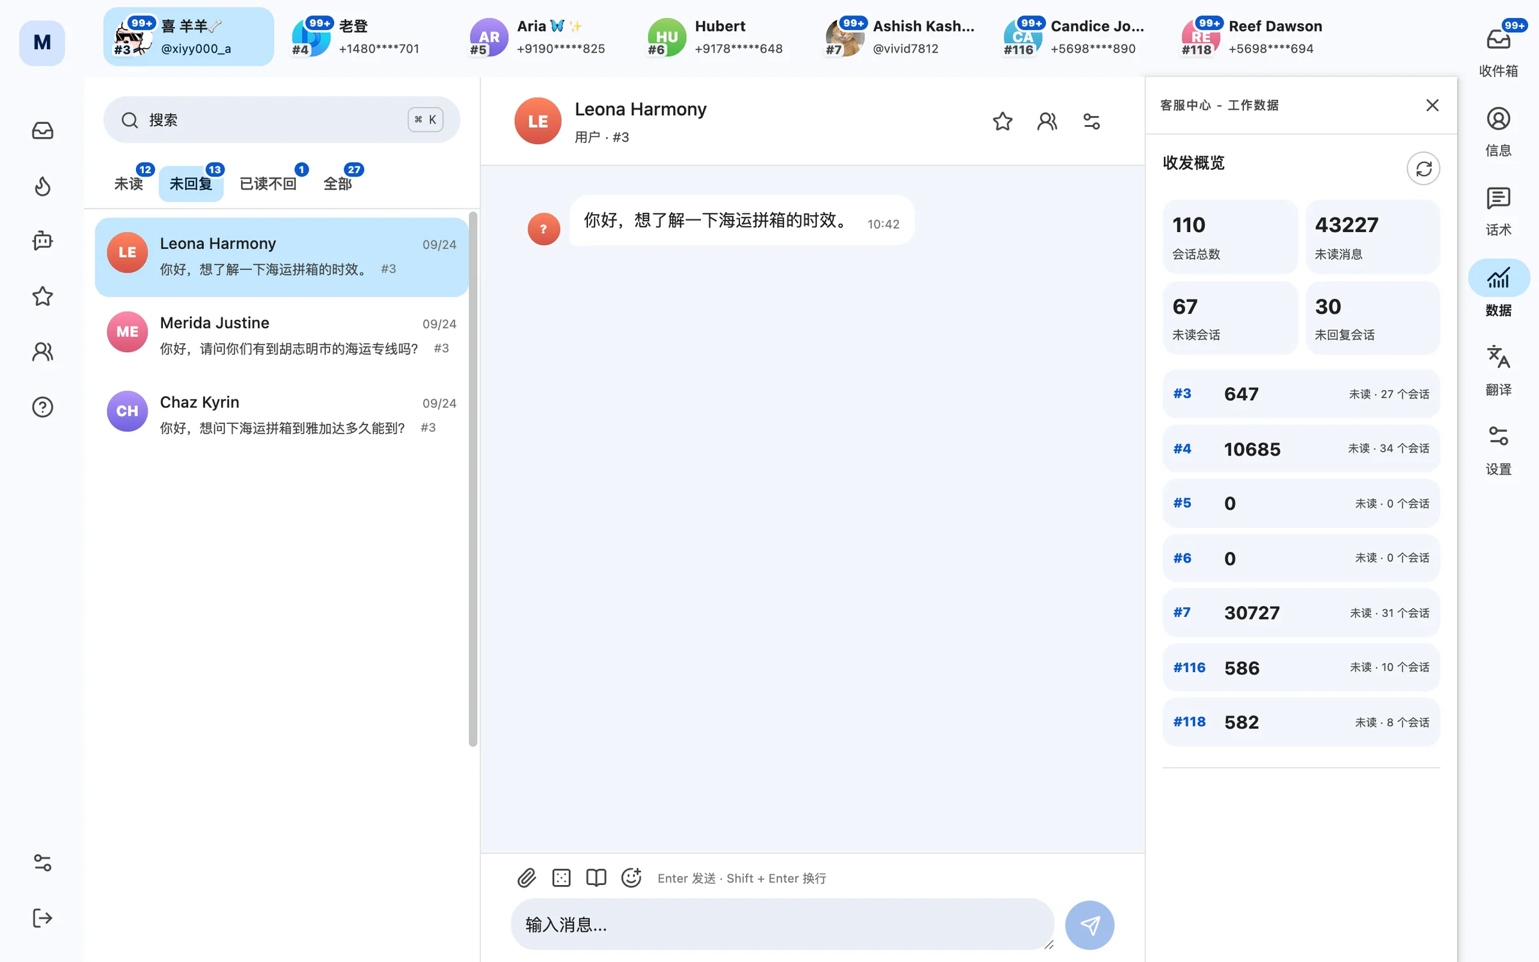
Task: Open the emoji picker icon
Action: [x=632, y=877]
